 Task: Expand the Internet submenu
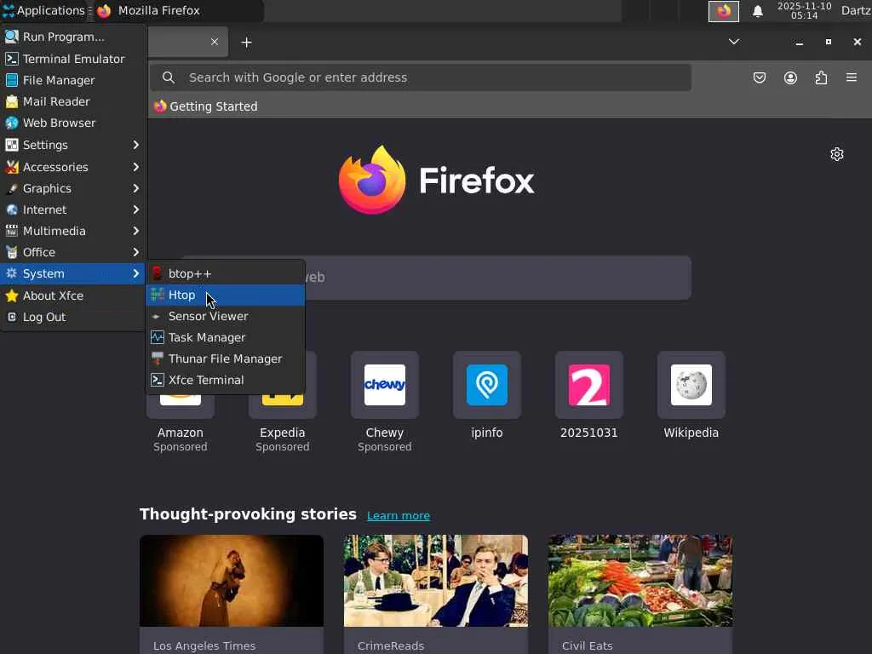tap(73, 209)
